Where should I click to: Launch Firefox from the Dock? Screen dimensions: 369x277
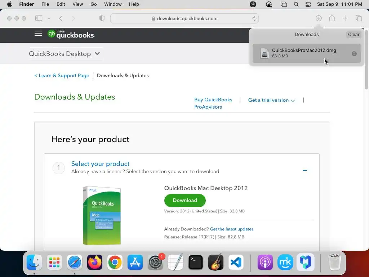tap(95, 262)
